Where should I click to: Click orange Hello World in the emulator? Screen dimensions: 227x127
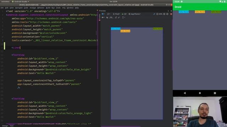200,12
